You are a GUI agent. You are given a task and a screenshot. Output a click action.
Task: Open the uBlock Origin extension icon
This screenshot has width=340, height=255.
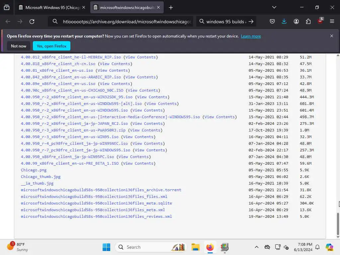click(320, 21)
